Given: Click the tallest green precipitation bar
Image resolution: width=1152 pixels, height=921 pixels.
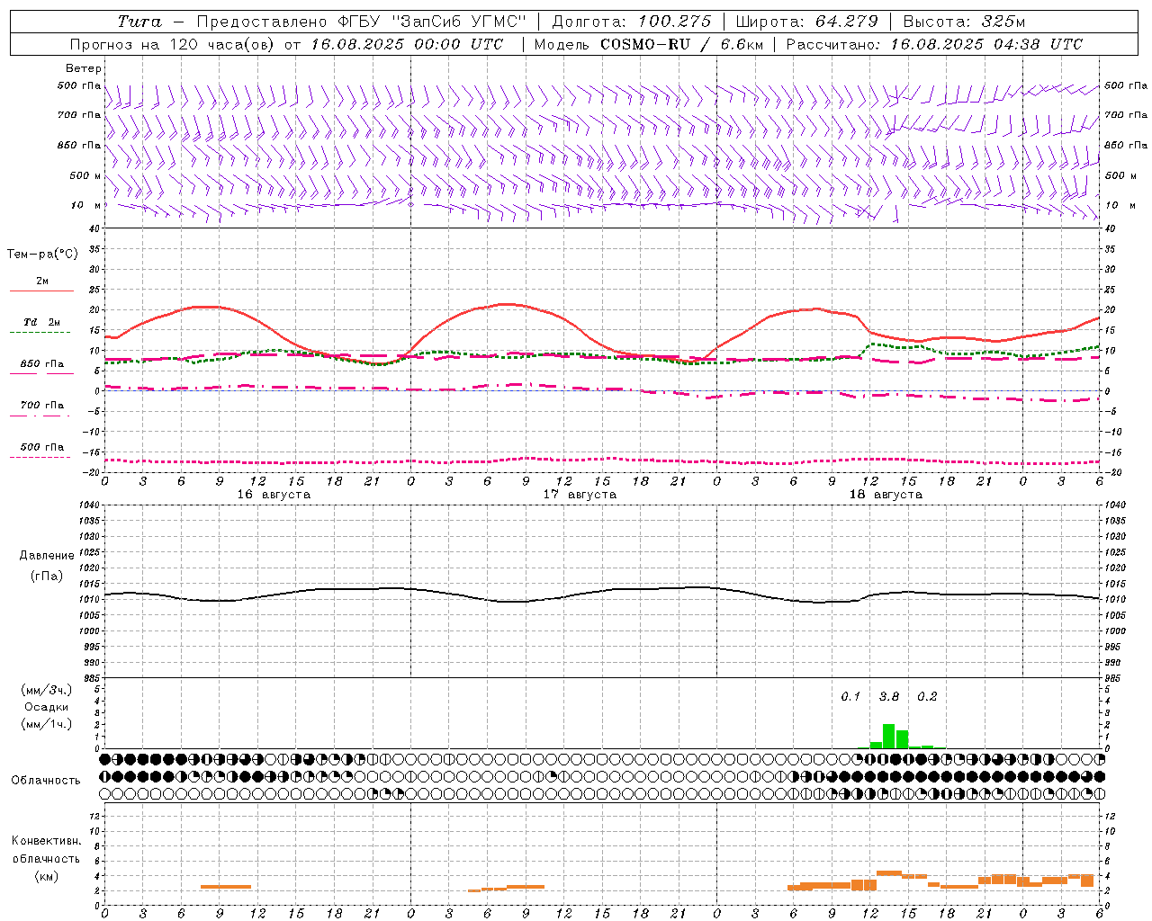Looking at the screenshot, I should tap(888, 736).
